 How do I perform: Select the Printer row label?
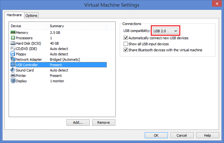[x=21, y=76]
